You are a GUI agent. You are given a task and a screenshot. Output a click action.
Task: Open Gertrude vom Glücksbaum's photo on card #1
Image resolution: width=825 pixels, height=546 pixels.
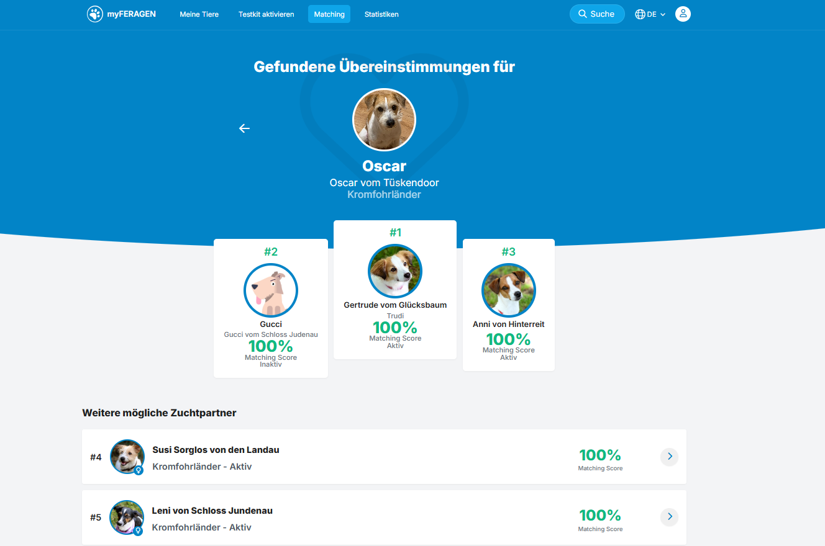tap(394, 271)
